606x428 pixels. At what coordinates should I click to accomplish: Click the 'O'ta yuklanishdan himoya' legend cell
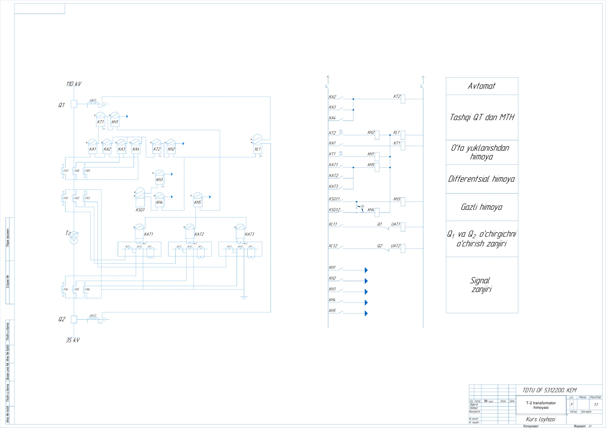[x=482, y=152]
